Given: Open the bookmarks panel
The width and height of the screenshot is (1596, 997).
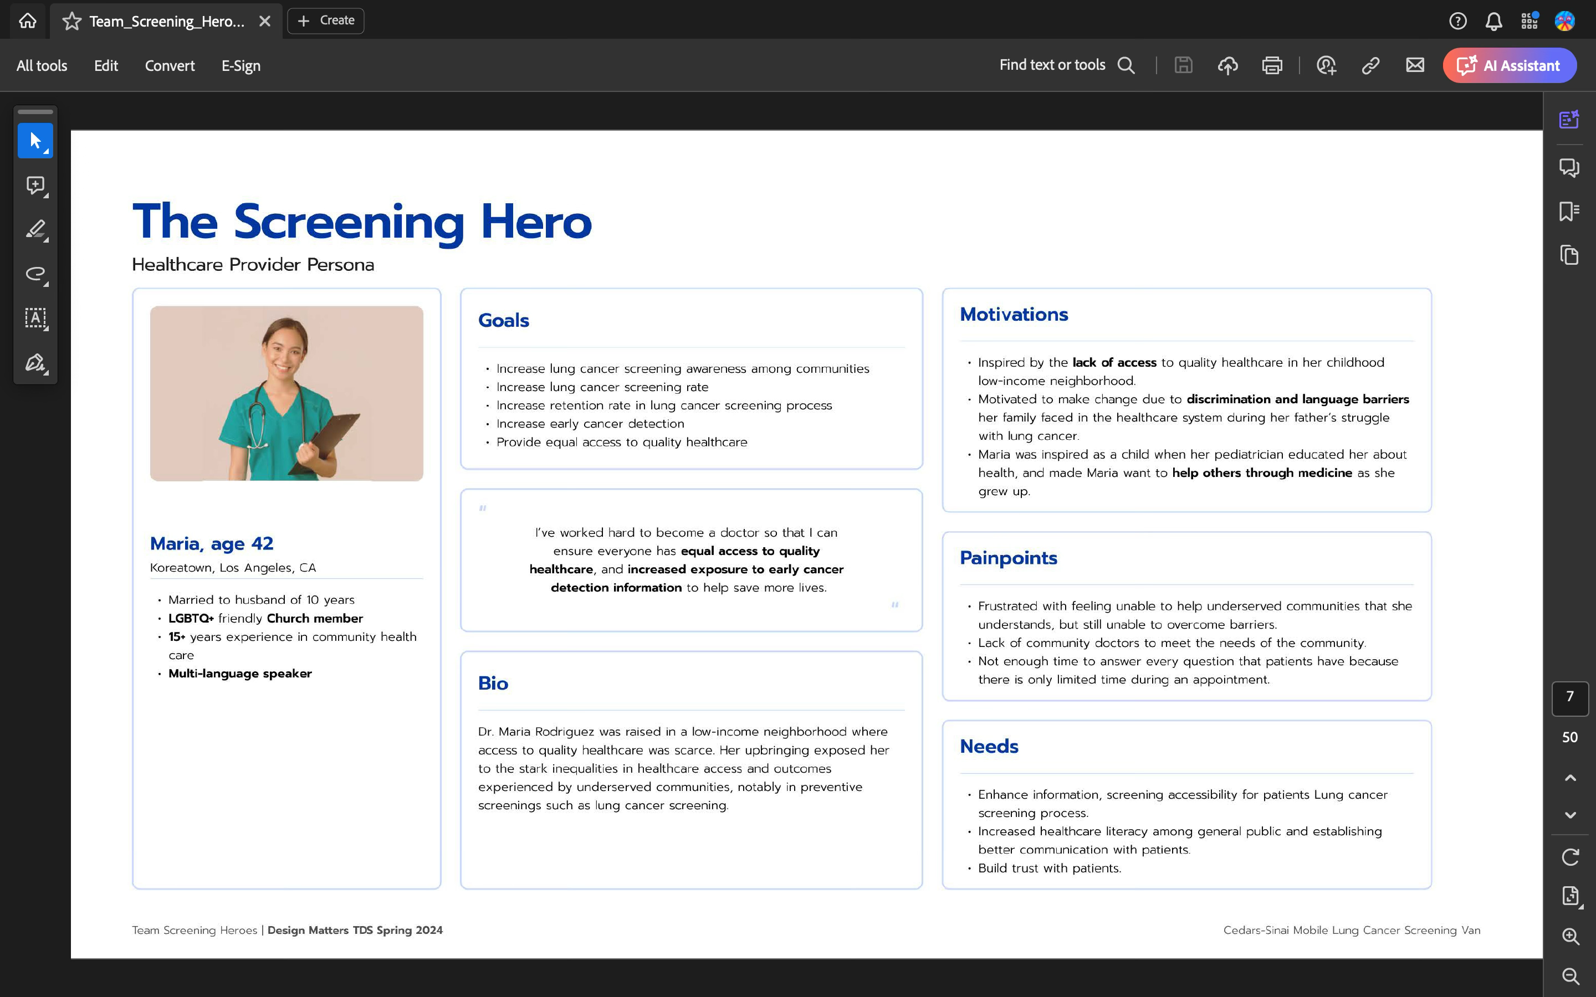Looking at the screenshot, I should coord(1569,211).
